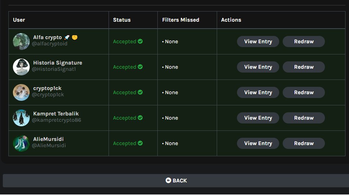View Entry for Historia Signature

tap(258, 67)
